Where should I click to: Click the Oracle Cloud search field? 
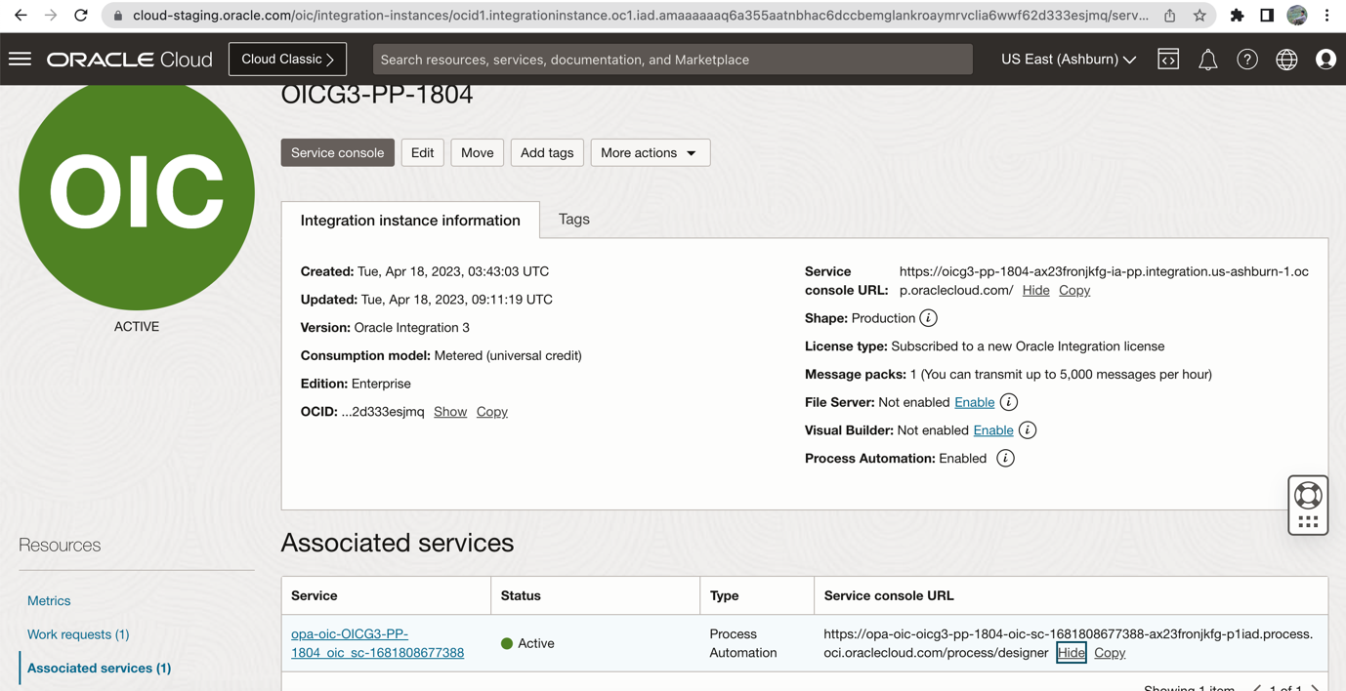672,60
